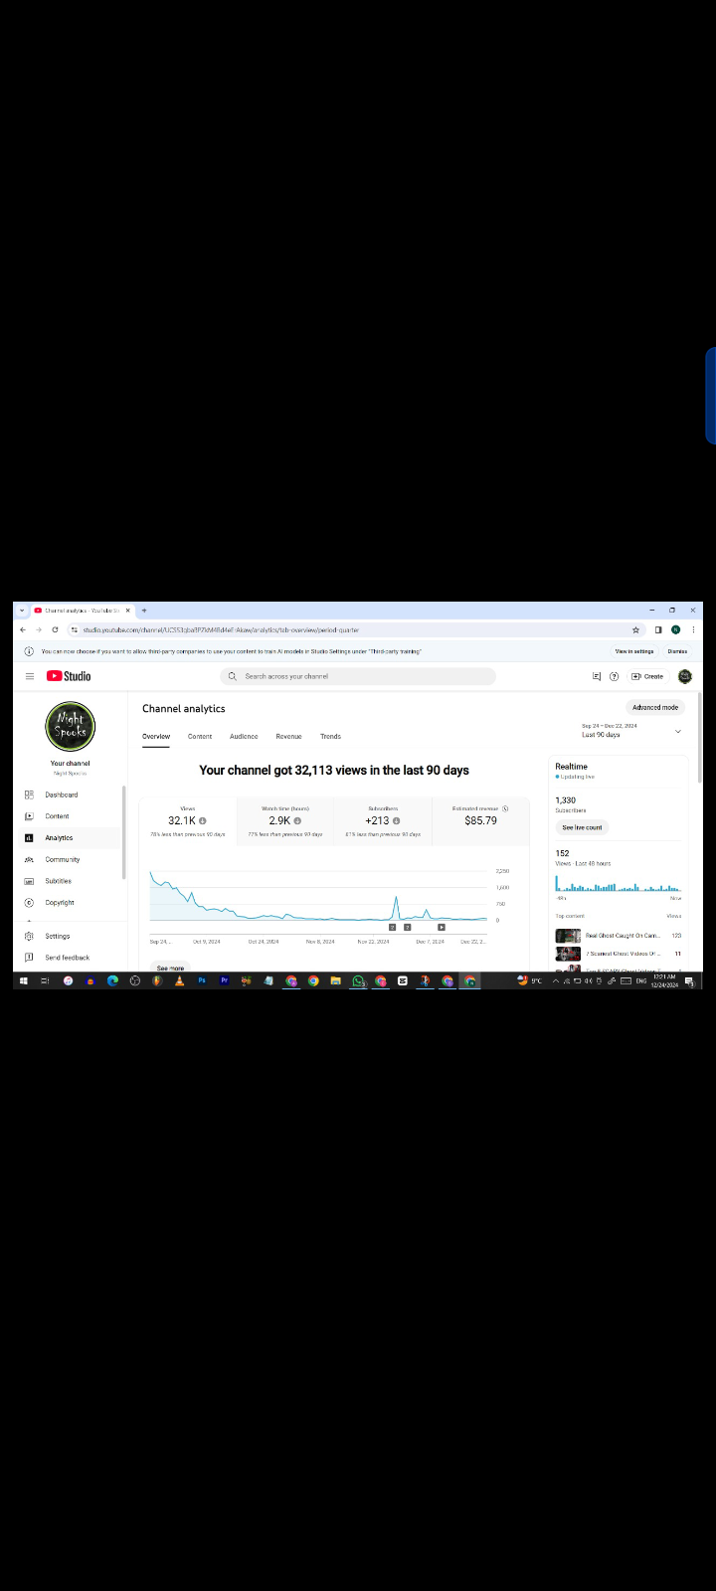Click See more under the chart
The height and width of the screenshot is (1591, 716).
170,968
